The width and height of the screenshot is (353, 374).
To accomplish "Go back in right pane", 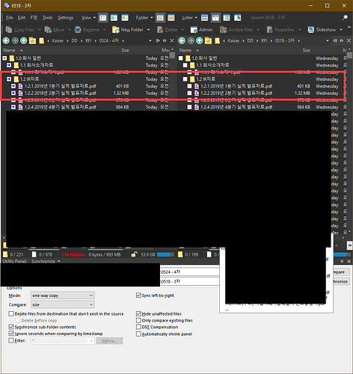I will click(182, 40).
